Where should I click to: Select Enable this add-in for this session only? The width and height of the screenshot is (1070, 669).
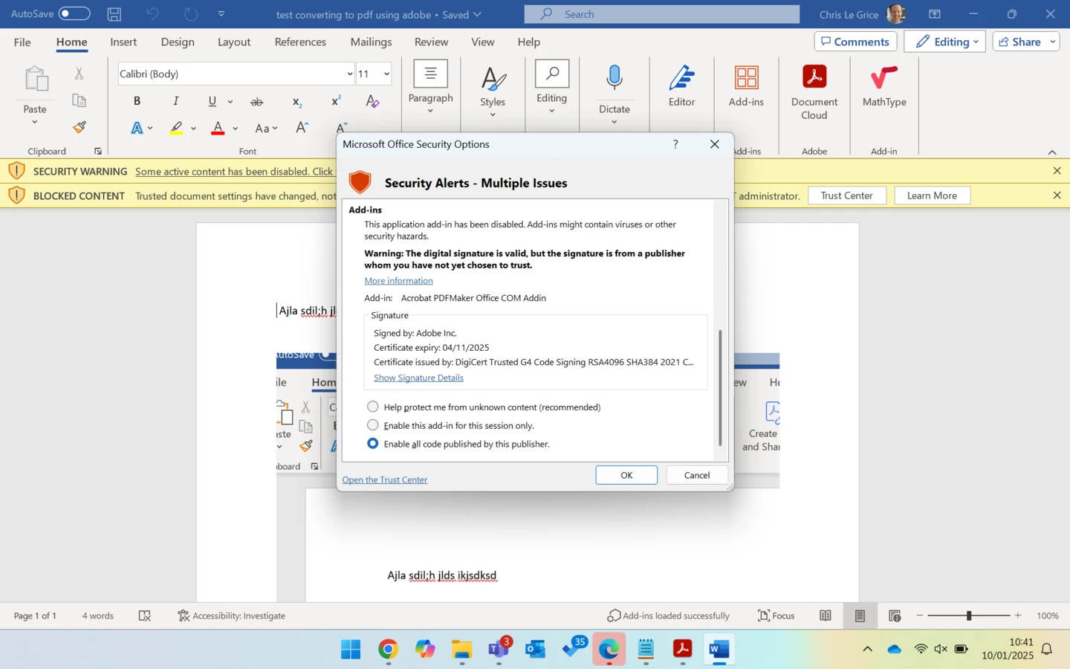(373, 425)
